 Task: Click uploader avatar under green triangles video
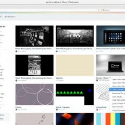[57, 109]
